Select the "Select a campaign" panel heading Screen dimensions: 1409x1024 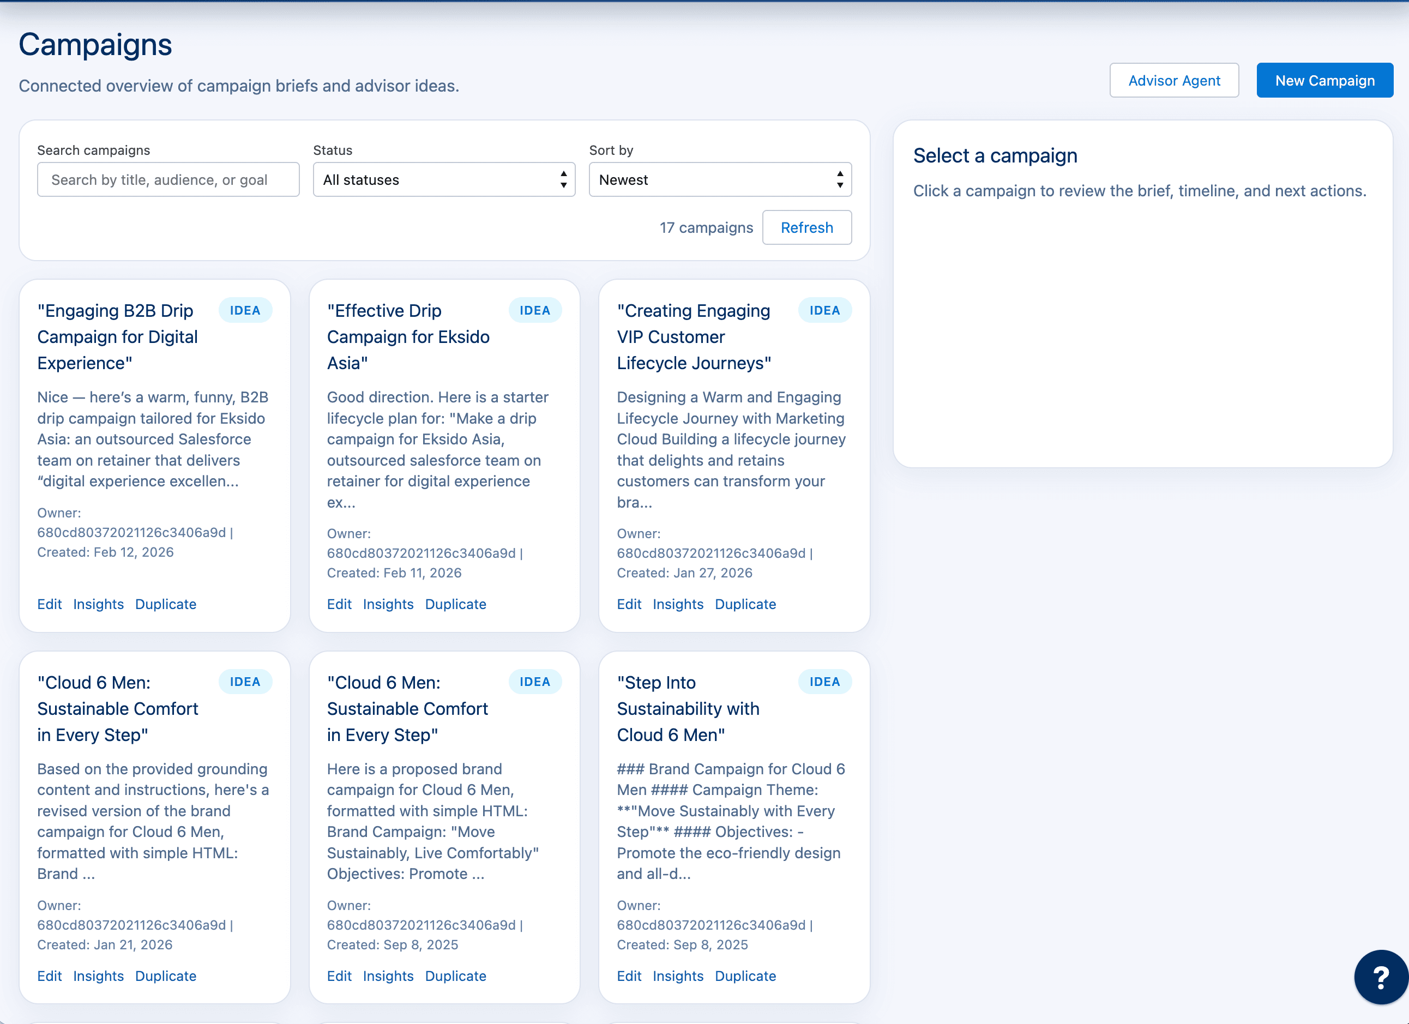pos(995,156)
